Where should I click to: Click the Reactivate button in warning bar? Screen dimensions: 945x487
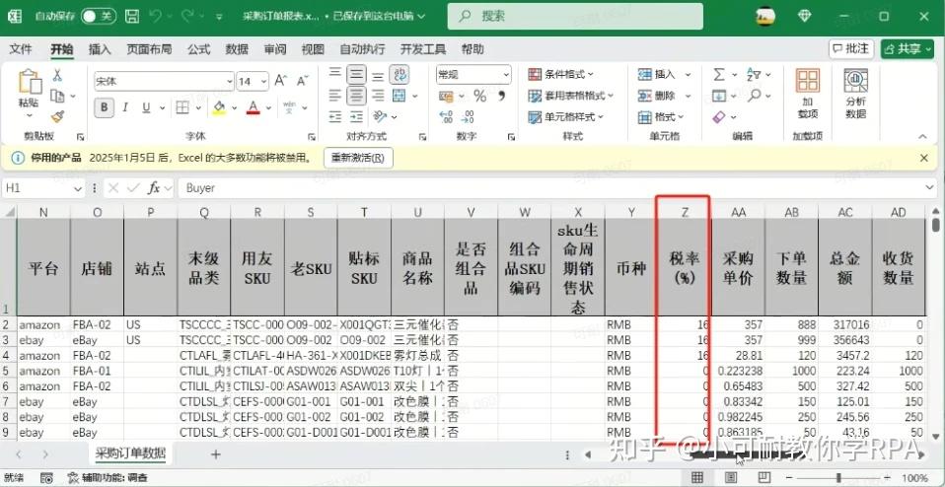(x=358, y=159)
